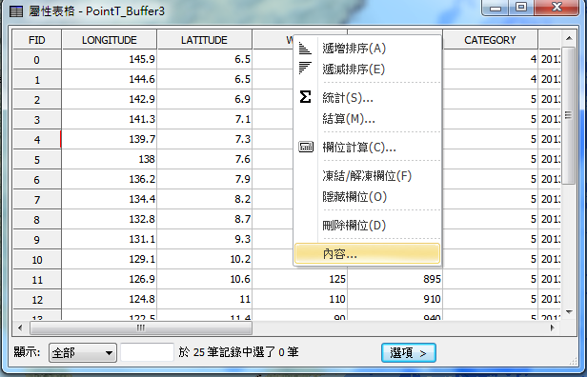Select row header 9
The image size is (587, 377).
coord(36,240)
